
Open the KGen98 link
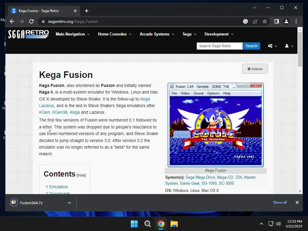point(60,112)
